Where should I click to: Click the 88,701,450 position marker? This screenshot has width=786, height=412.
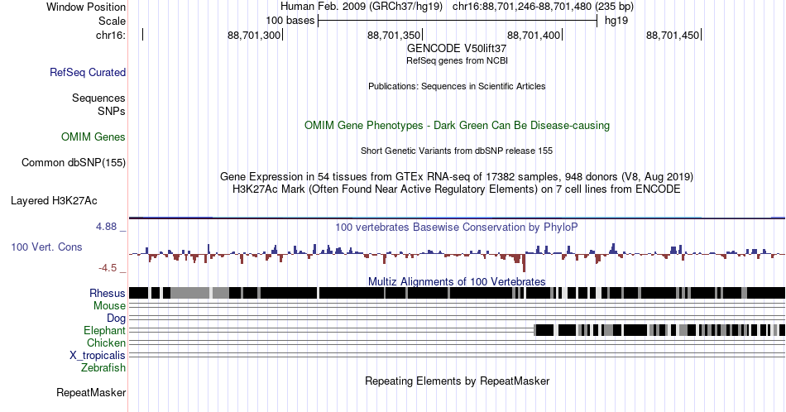click(x=673, y=35)
